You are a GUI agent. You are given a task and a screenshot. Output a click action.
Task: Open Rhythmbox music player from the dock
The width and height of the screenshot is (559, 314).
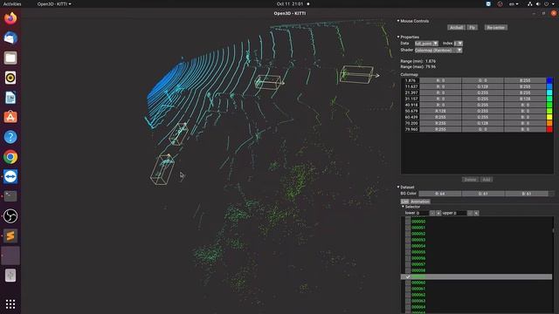[10, 78]
